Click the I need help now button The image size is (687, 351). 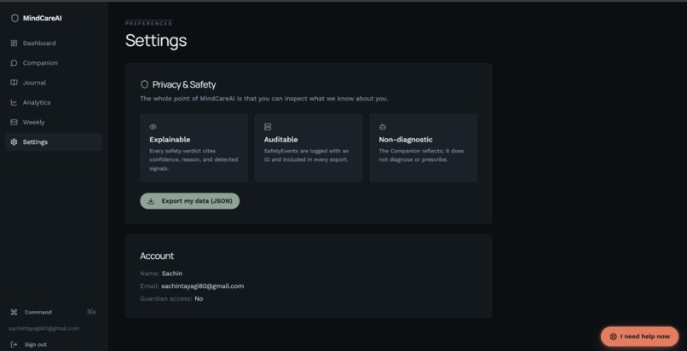tap(639, 337)
